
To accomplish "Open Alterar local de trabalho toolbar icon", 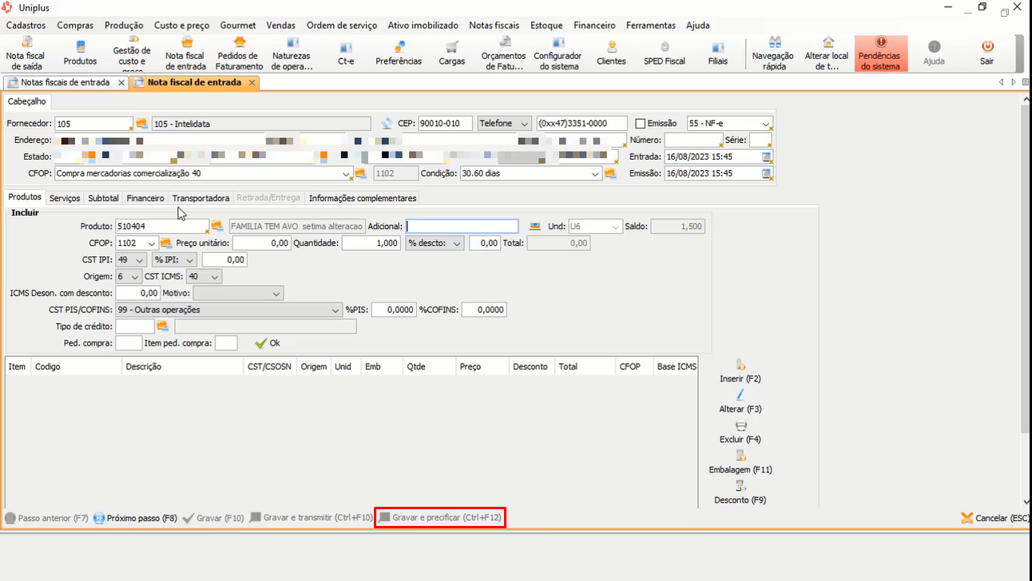I will click(x=827, y=53).
